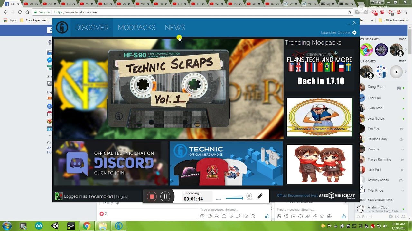Image resolution: width=412 pixels, height=231 pixels.
Task: Open Launcher Options via the gear icon
Action: pos(354,33)
